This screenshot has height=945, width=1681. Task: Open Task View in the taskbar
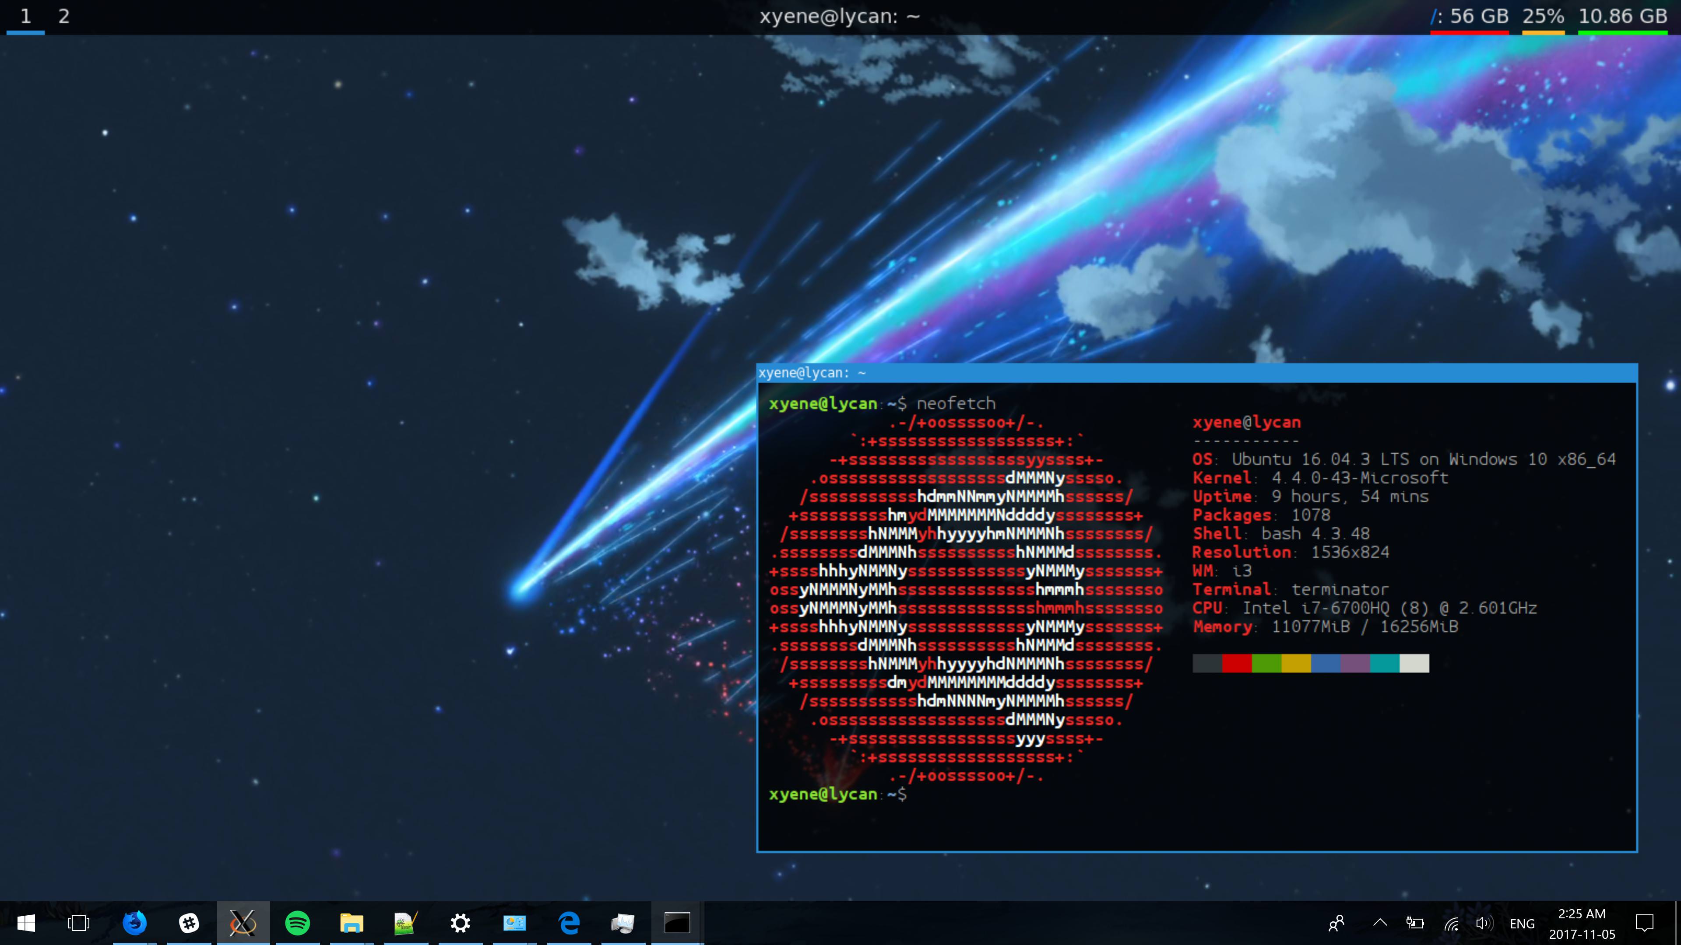click(x=78, y=923)
